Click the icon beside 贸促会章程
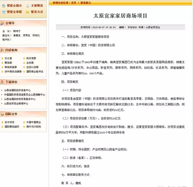The width and height of the screenshot is (193, 187). click(4, 12)
